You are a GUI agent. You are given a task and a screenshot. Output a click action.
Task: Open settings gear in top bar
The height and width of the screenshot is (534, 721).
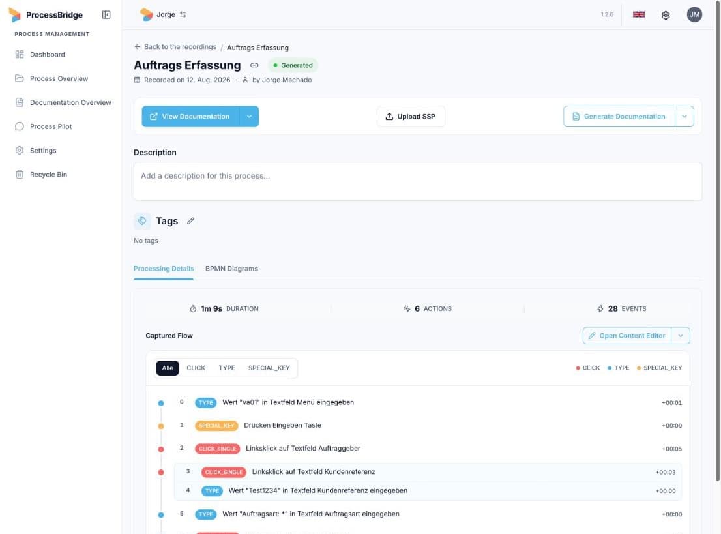(666, 15)
